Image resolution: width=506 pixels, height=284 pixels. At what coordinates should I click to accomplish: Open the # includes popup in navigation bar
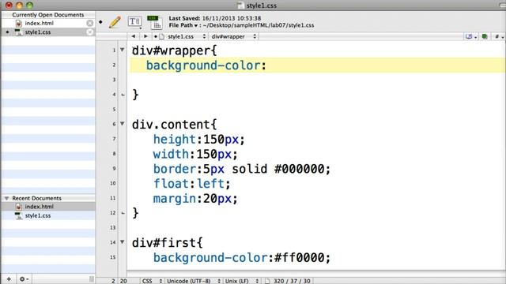pyautogui.click(x=499, y=36)
